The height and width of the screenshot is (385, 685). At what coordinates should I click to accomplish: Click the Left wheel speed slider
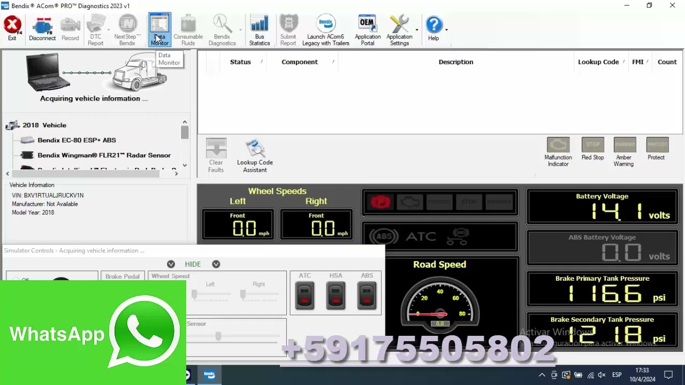coord(194,295)
